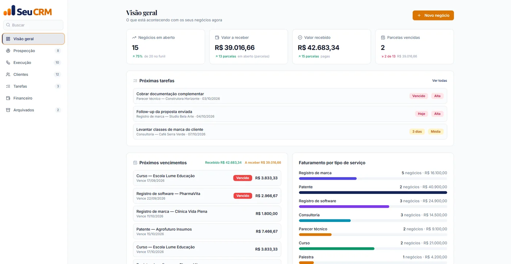Image resolution: width=511 pixels, height=264 pixels.
Task: Go to the Execução section
Action: (33, 62)
